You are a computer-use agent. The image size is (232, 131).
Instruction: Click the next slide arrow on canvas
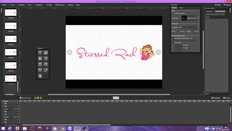158,52
